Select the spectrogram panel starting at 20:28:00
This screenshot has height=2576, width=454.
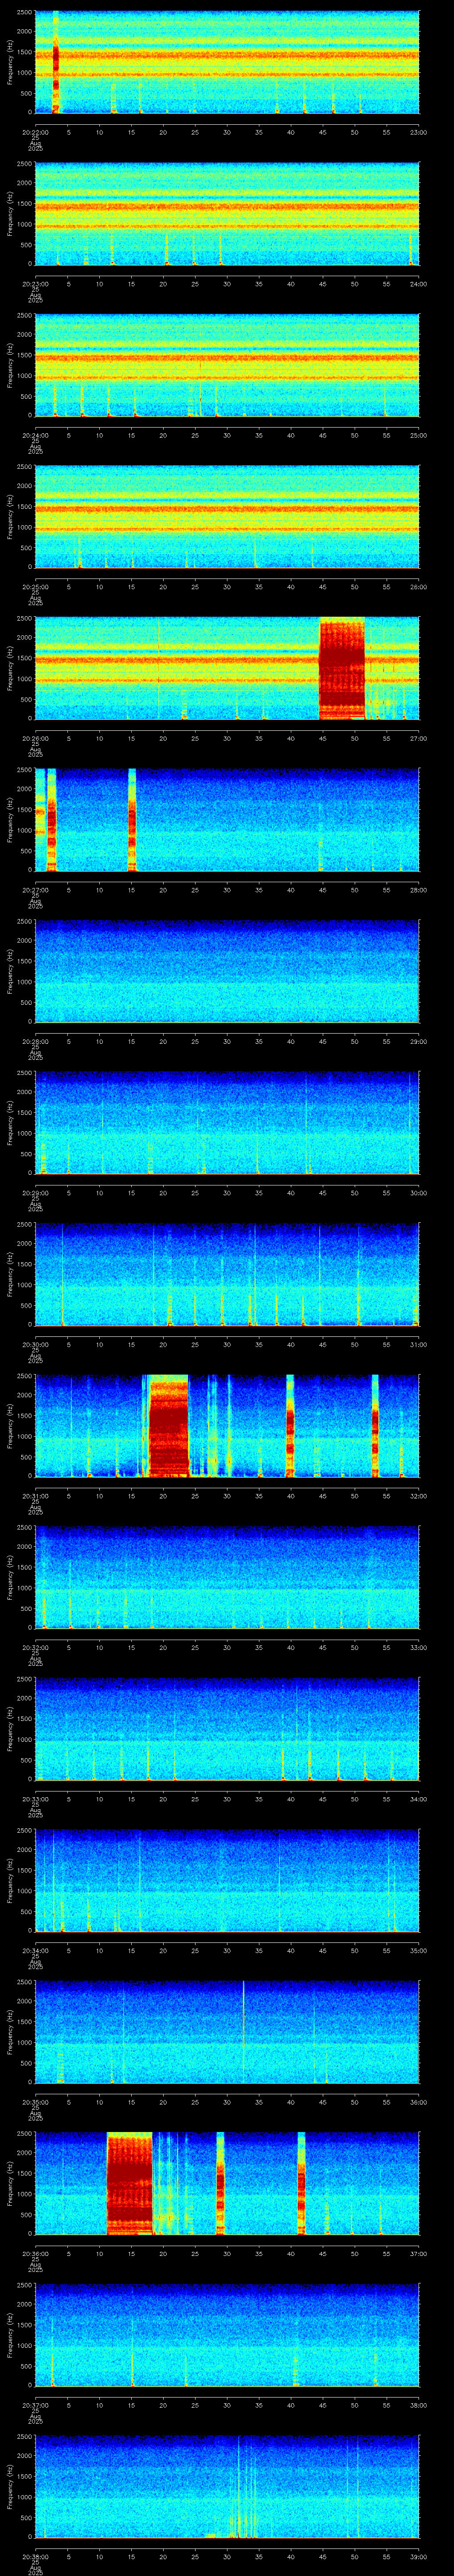[227, 972]
